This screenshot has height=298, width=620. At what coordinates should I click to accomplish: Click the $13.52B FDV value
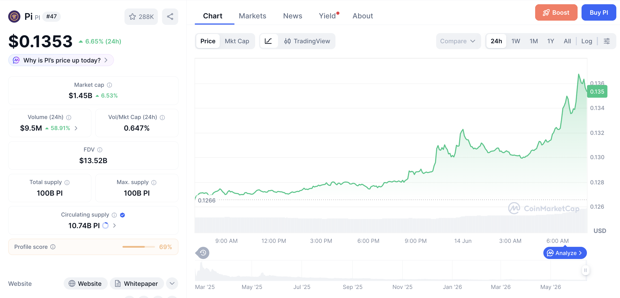click(x=93, y=161)
